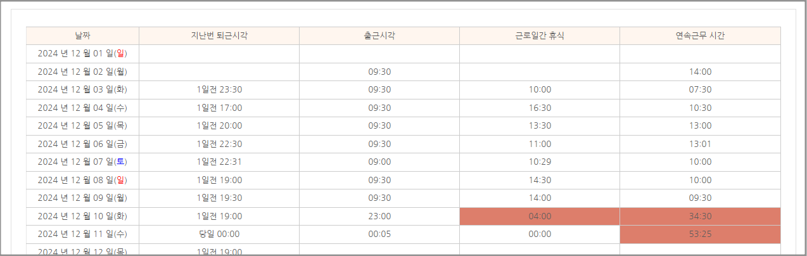This screenshot has height=256, width=807.
Task: Select the red highlighted 34:30 cell
Action: 700,216
